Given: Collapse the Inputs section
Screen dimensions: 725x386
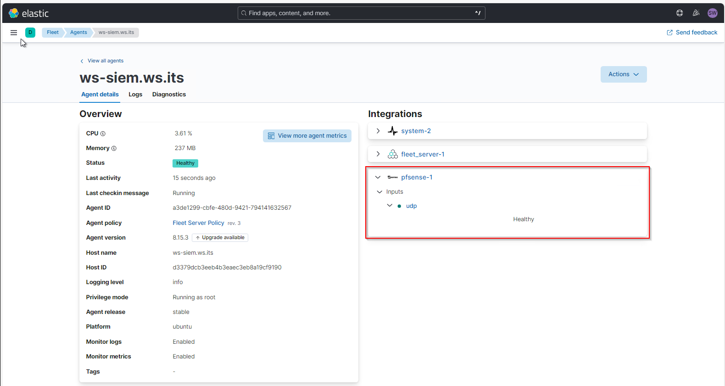Looking at the screenshot, I should point(379,192).
